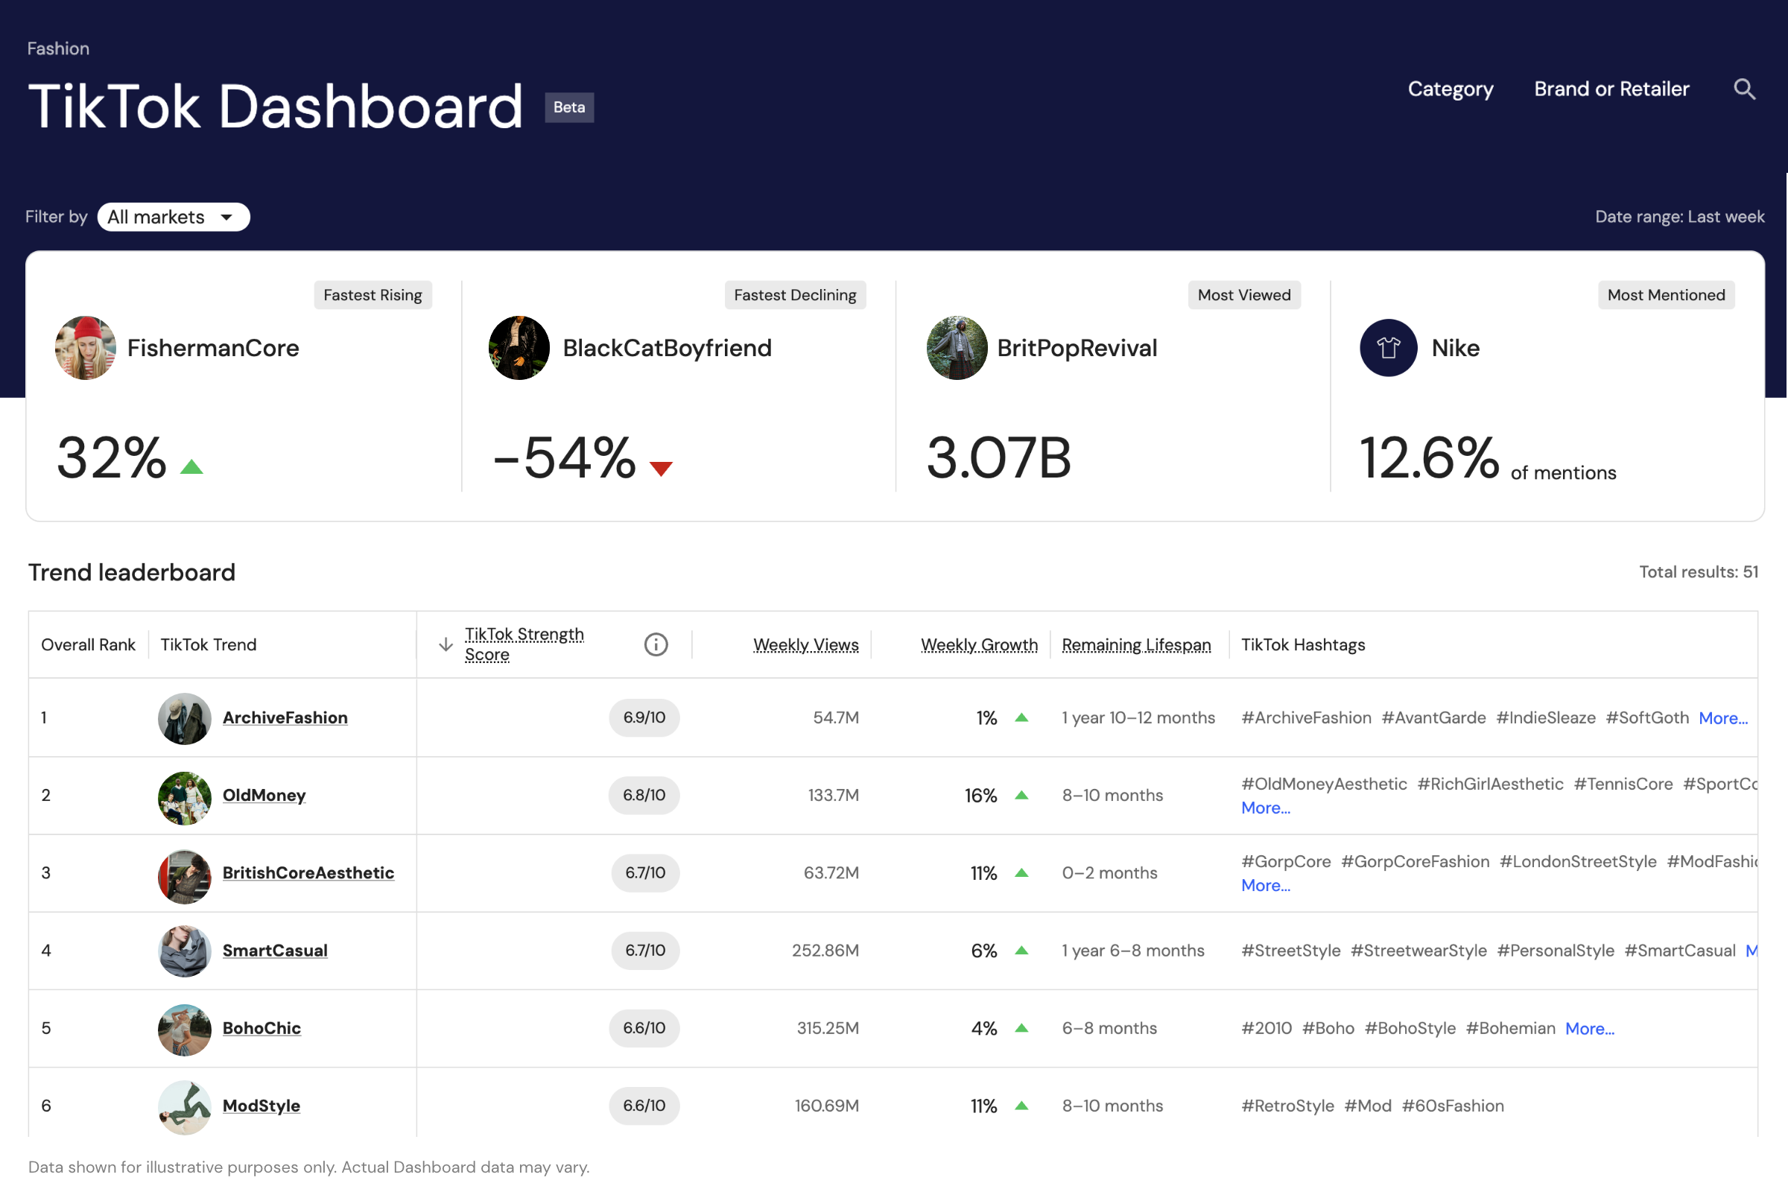The image size is (1788, 1192).
Task: Click FishermanCore avatar image
Action: 86,348
